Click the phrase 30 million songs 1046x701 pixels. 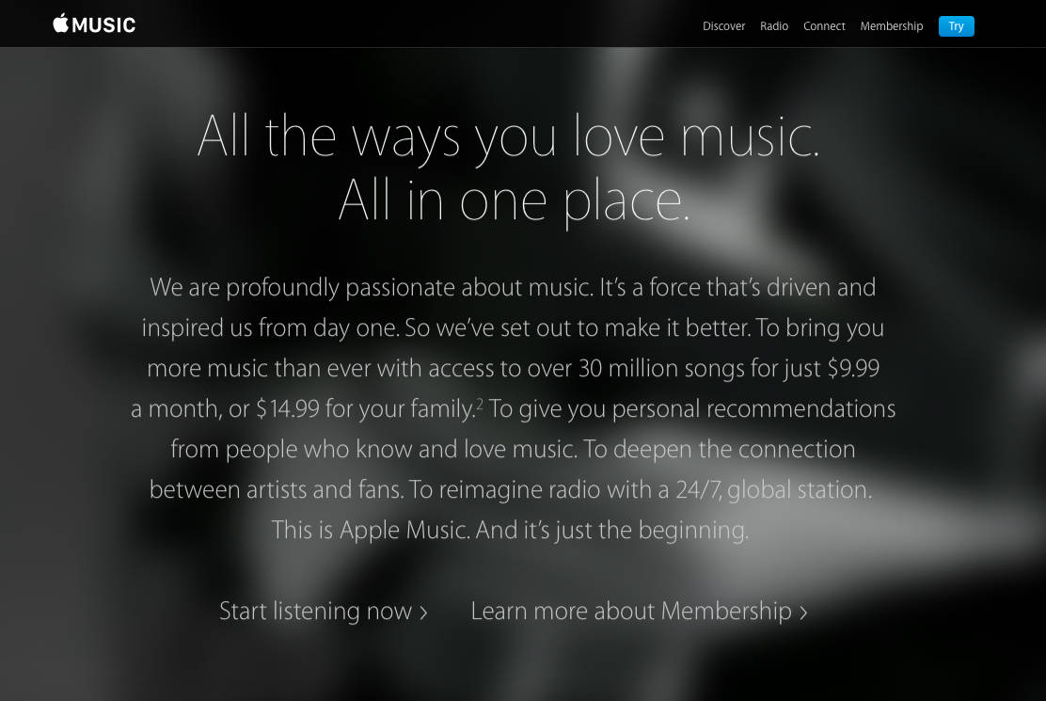pos(660,369)
